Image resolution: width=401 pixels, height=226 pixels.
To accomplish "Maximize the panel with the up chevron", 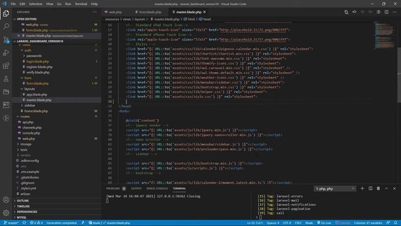I will [387, 188].
